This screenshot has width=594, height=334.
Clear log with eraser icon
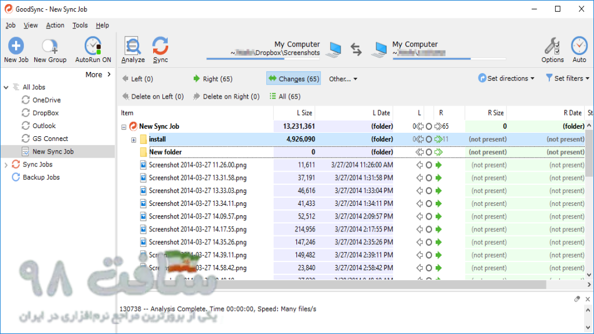(x=577, y=299)
